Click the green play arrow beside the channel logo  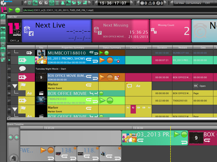11,10
